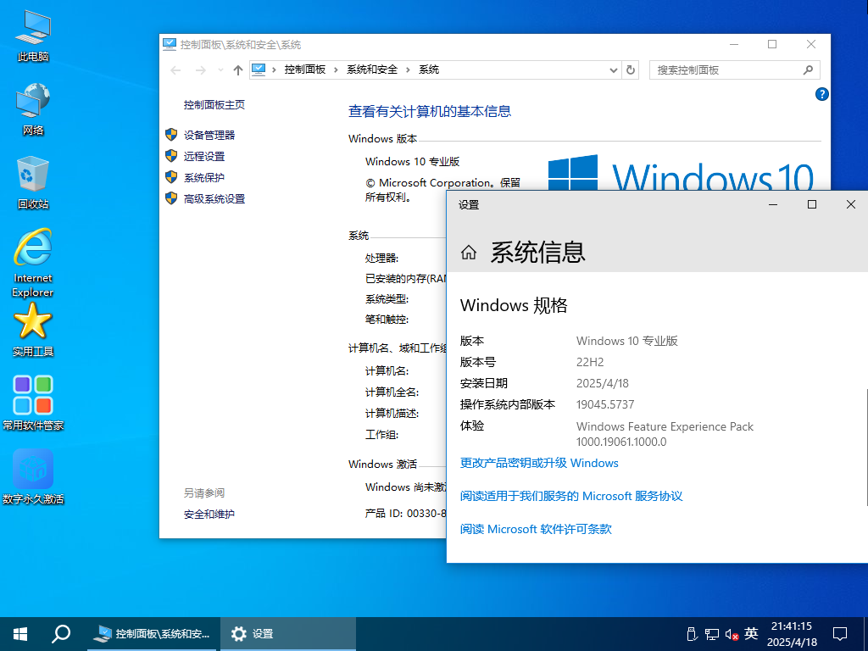This screenshot has width=868, height=651.
Task: Click 系统和安全 breadcrumb segment
Action: pyautogui.click(x=372, y=70)
